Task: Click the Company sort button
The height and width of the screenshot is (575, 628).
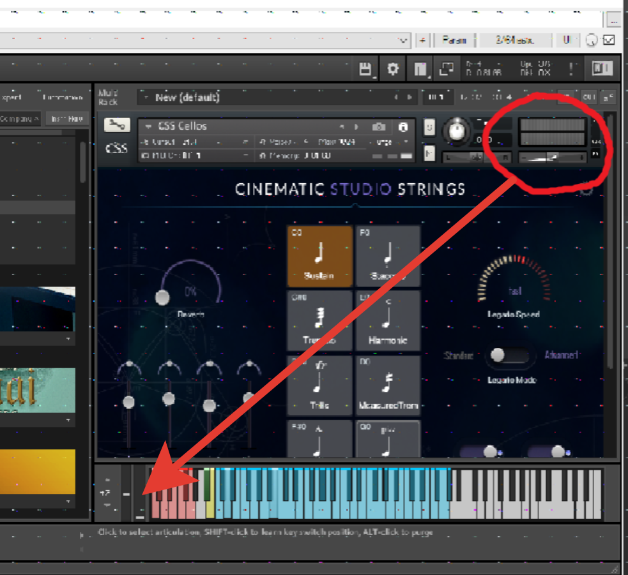Action: 19,119
